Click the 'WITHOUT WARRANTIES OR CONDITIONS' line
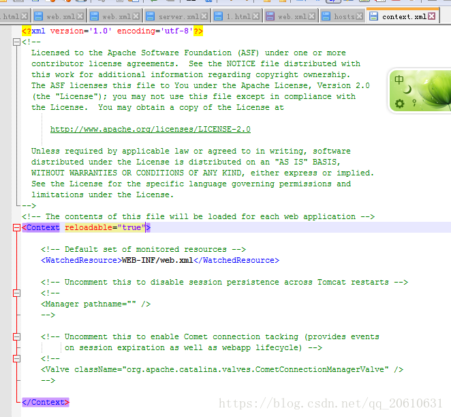Viewport: 451px width, 417px height. point(202,173)
